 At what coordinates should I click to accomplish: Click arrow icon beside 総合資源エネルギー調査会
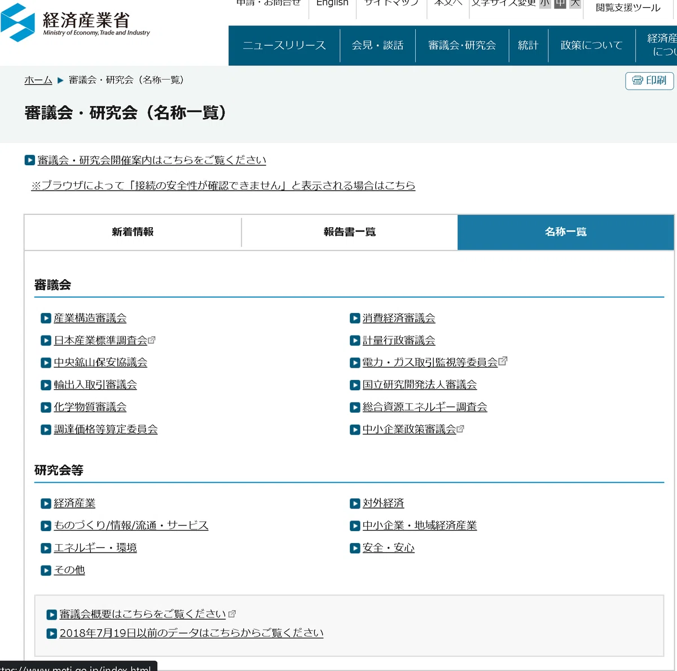pyautogui.click(x=355, y=408)
